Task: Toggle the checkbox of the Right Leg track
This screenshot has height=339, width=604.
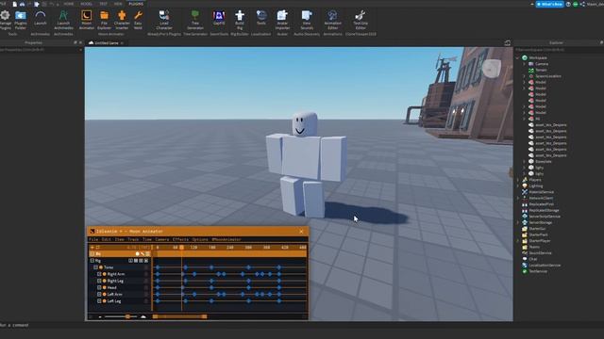Action: (99, 281)
